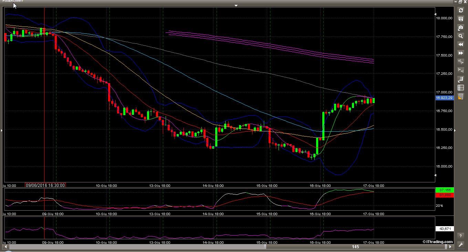Click the 17.500,00 price axis label
468x252 pixels.
click(x=444, y=56)
